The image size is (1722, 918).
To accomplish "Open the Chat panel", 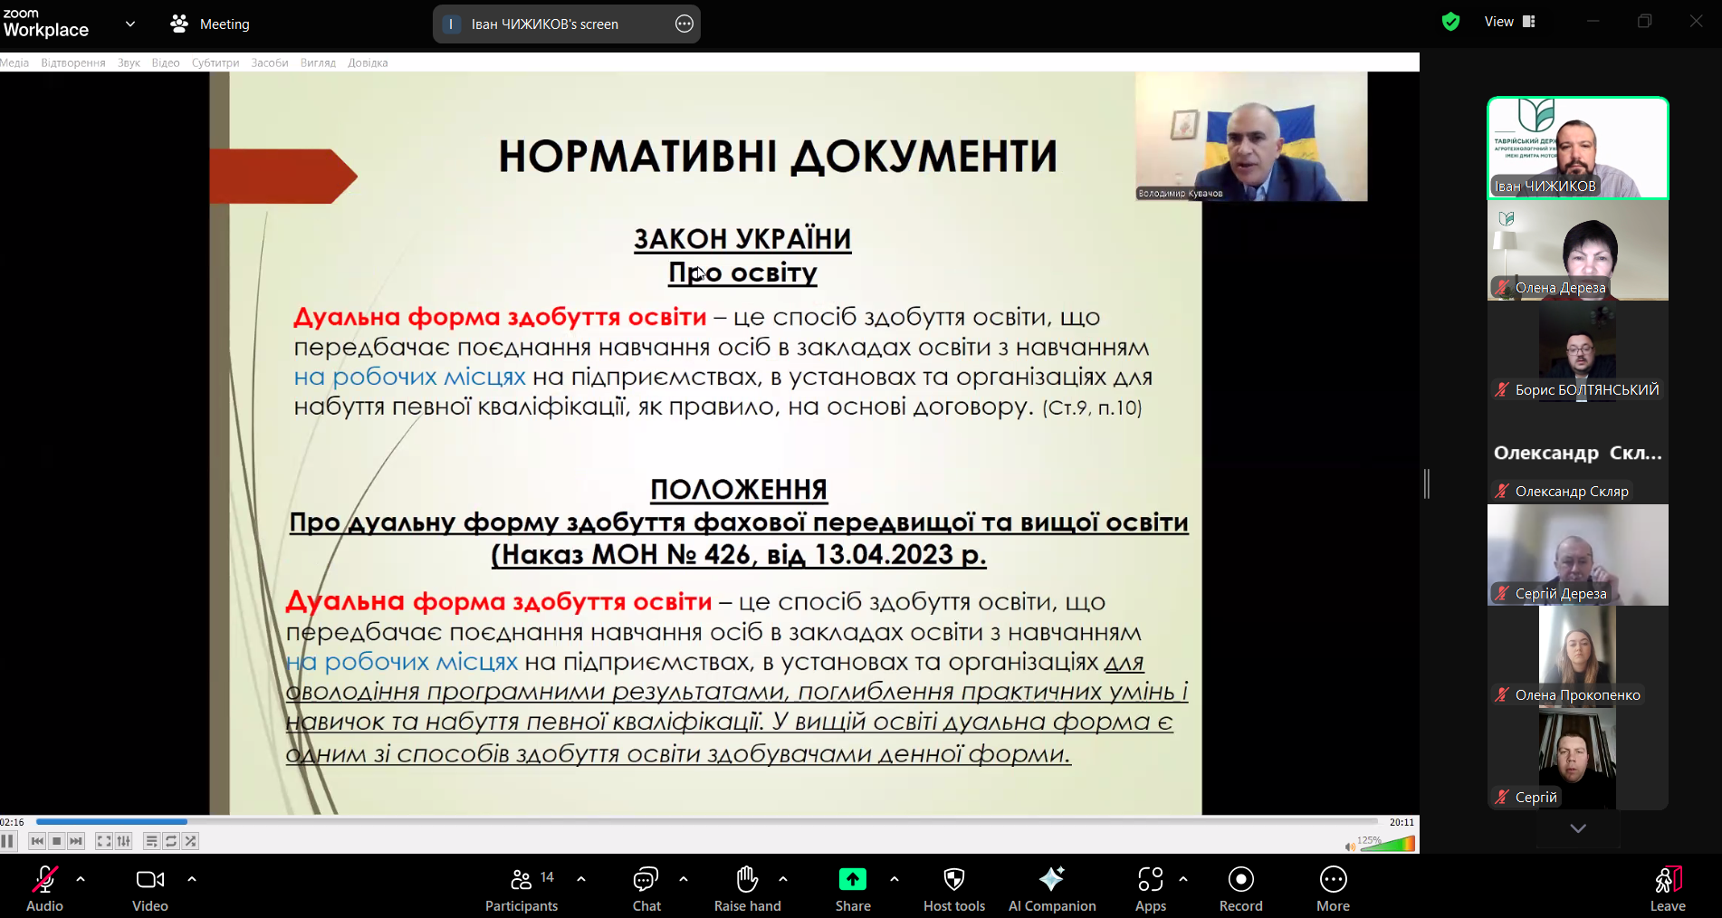I will 646,888.
